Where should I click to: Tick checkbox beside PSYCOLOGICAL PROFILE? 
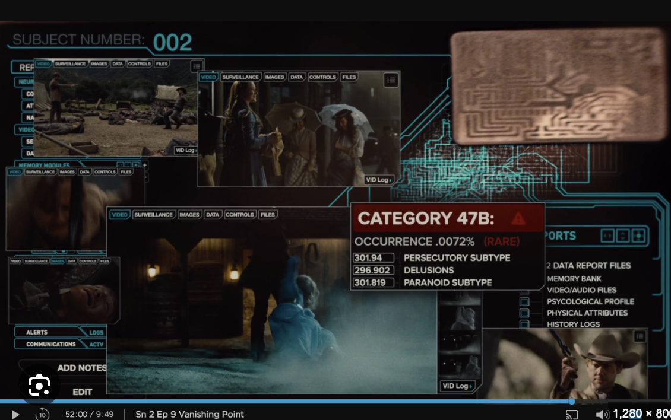pos(524,301)
